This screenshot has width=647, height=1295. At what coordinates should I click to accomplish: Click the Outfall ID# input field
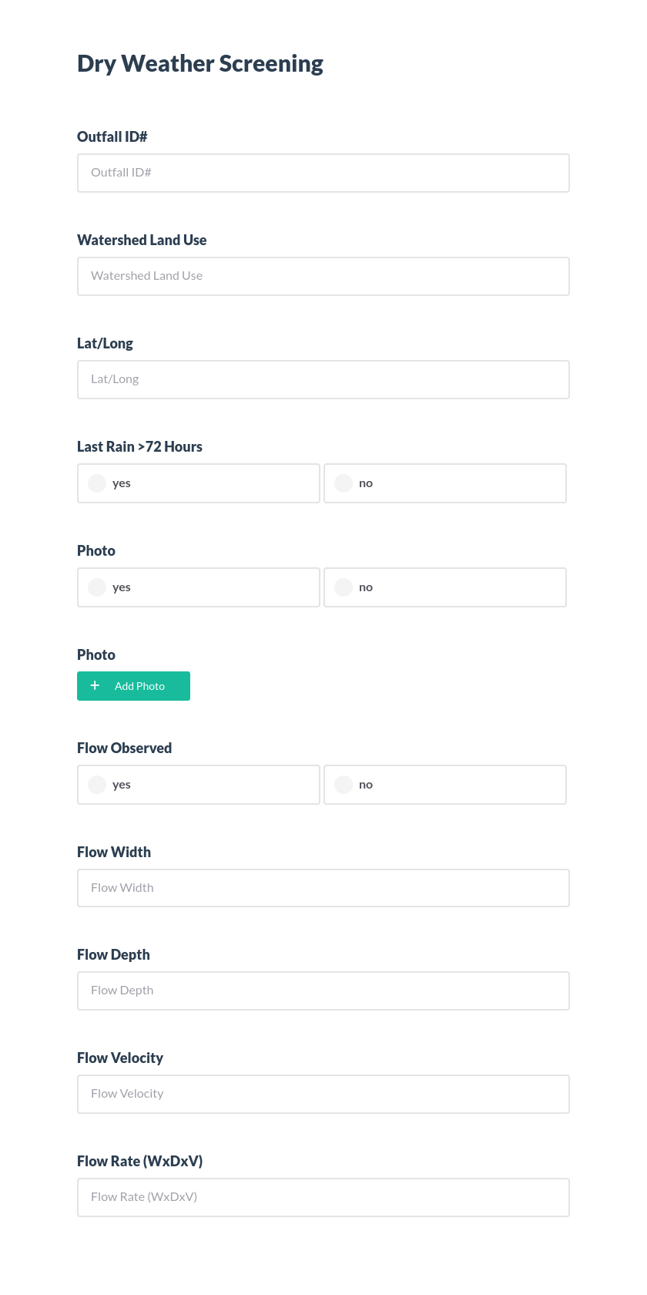point(323,173)
